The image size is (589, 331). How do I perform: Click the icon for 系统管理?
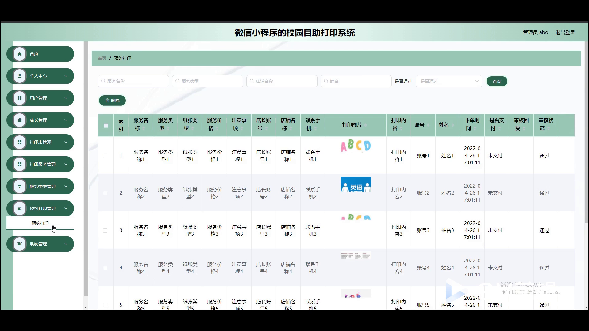click(x=20, y=244)
